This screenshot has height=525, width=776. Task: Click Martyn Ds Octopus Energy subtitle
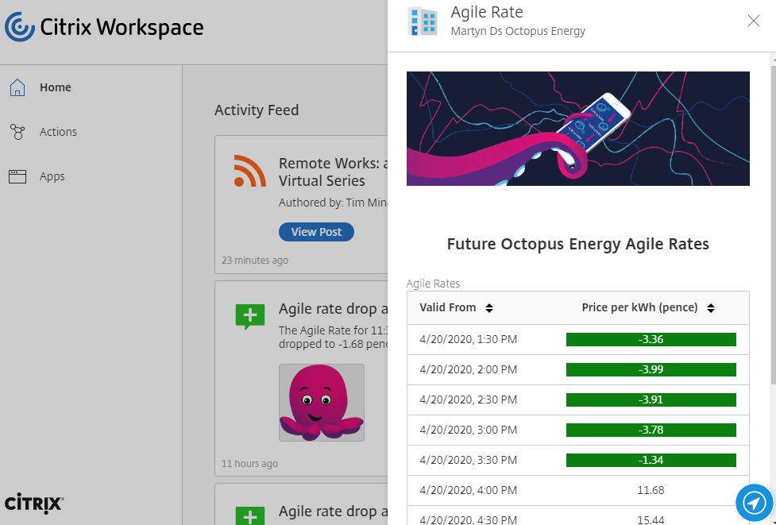click(518, 31)
